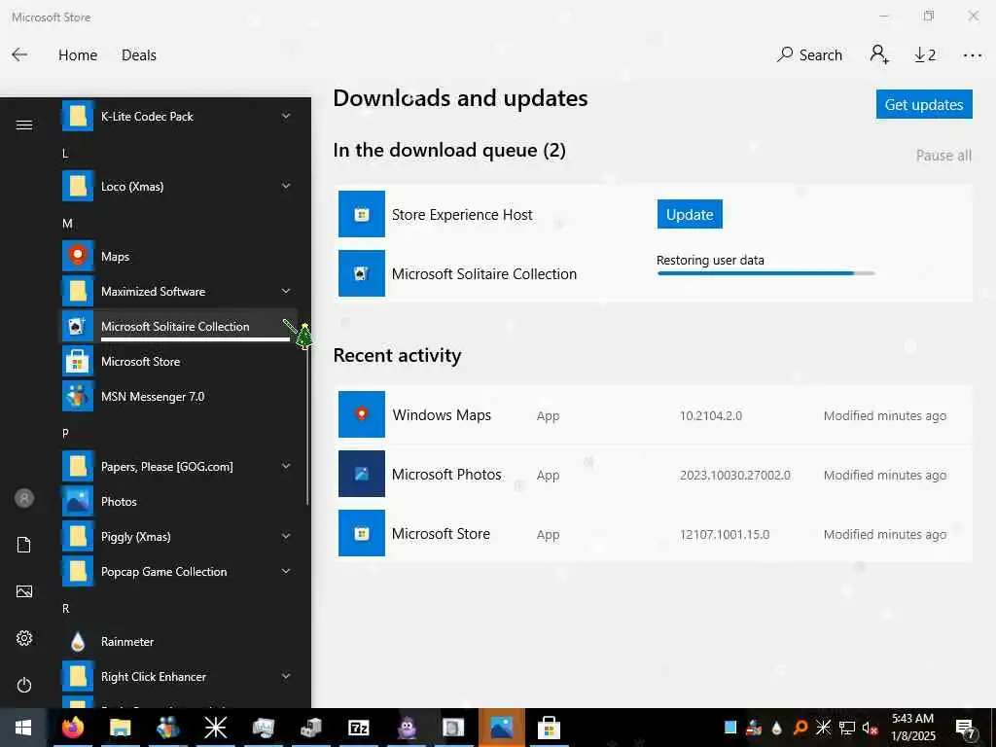Screen dimensions: 996x747
Task: Jump to letter L section header
Action: click(65, 153)
